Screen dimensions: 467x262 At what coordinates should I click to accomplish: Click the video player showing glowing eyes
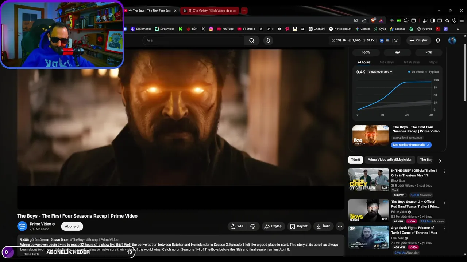point(181,129)
